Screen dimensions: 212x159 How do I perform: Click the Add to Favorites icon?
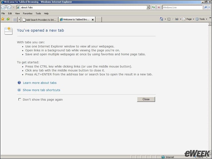8,19
